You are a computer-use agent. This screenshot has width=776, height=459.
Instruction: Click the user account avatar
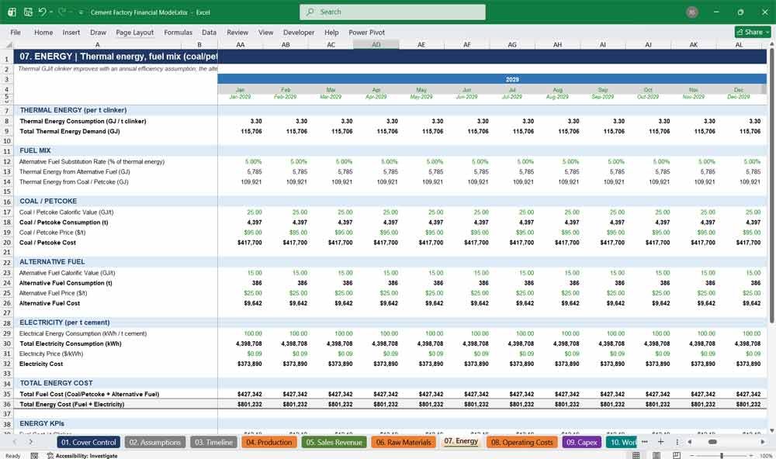tap(692, 12)
